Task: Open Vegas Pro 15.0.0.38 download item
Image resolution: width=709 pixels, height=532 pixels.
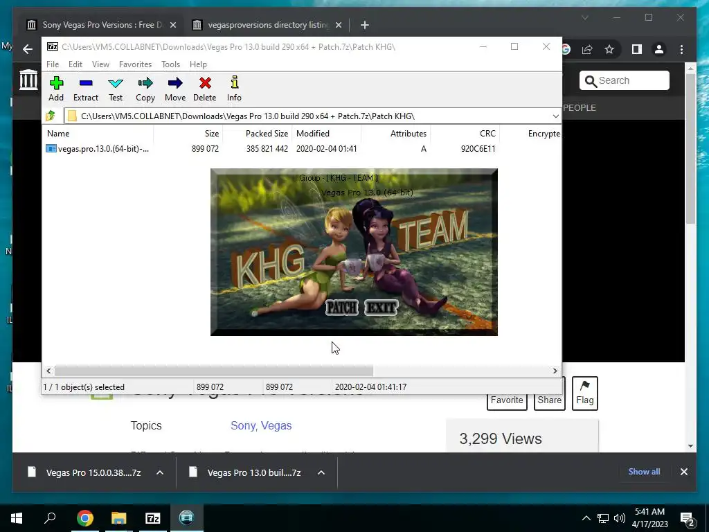Action: point(84,472)
